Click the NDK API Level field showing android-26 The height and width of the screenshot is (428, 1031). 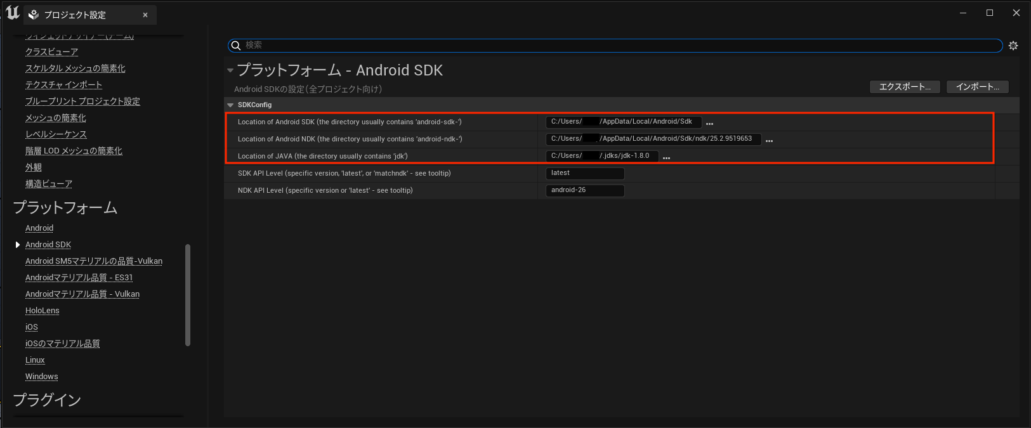(585, 190)
